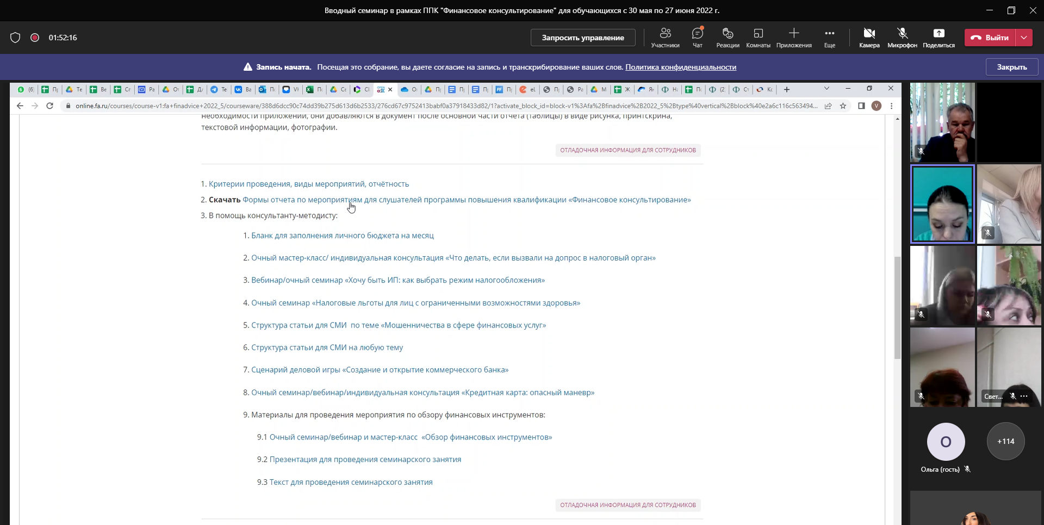Open Структура статьи для СМИ на любую тему
The width and height of the screenshot is (1044, 525).
(x=327, y=348)
